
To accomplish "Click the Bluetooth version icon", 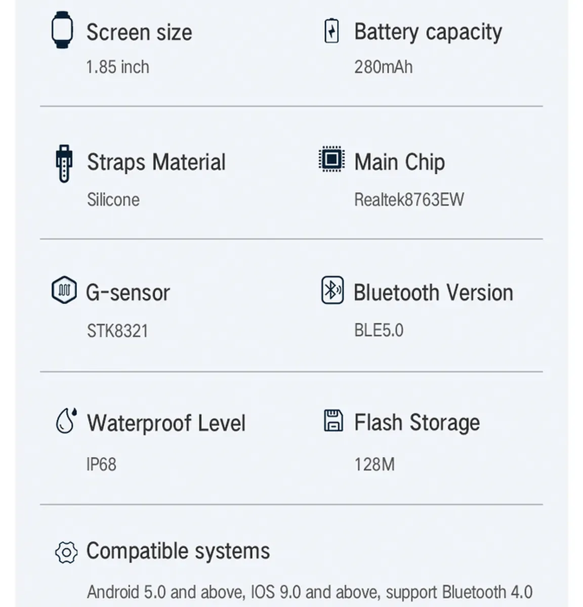I will coord(332,290).
